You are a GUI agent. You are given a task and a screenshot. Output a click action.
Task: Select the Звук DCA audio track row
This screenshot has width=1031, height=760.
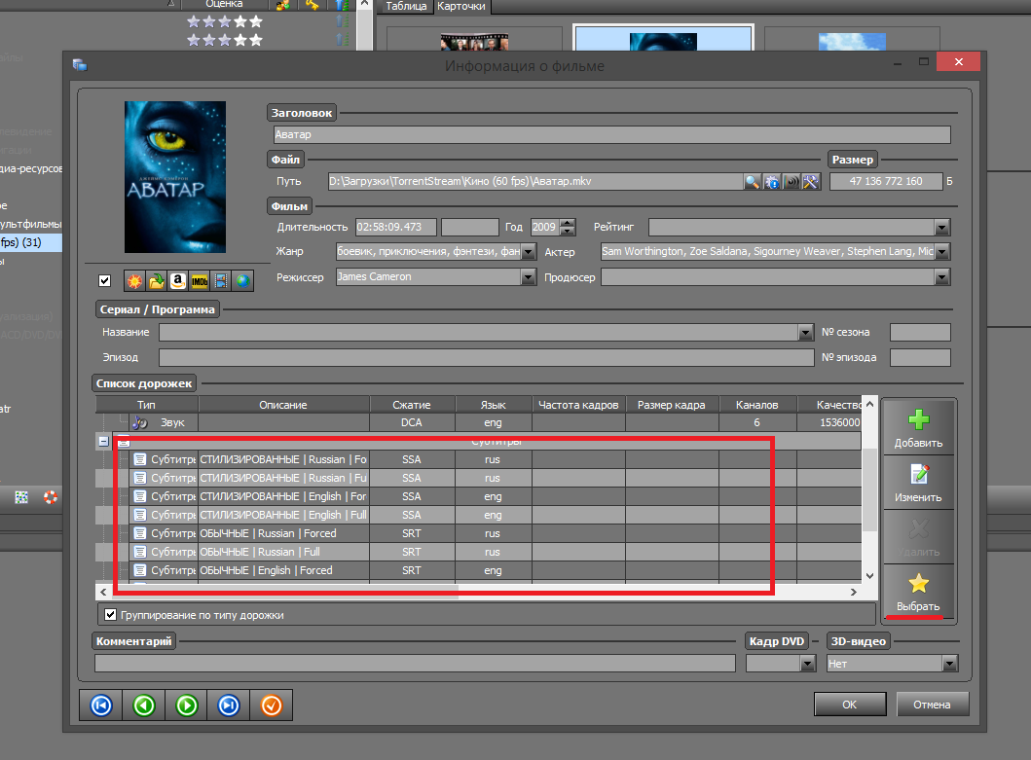[x=479, y=422]
